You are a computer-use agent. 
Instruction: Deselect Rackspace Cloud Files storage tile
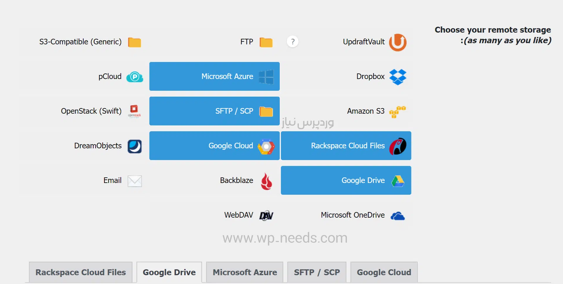(x=346, y=146)
